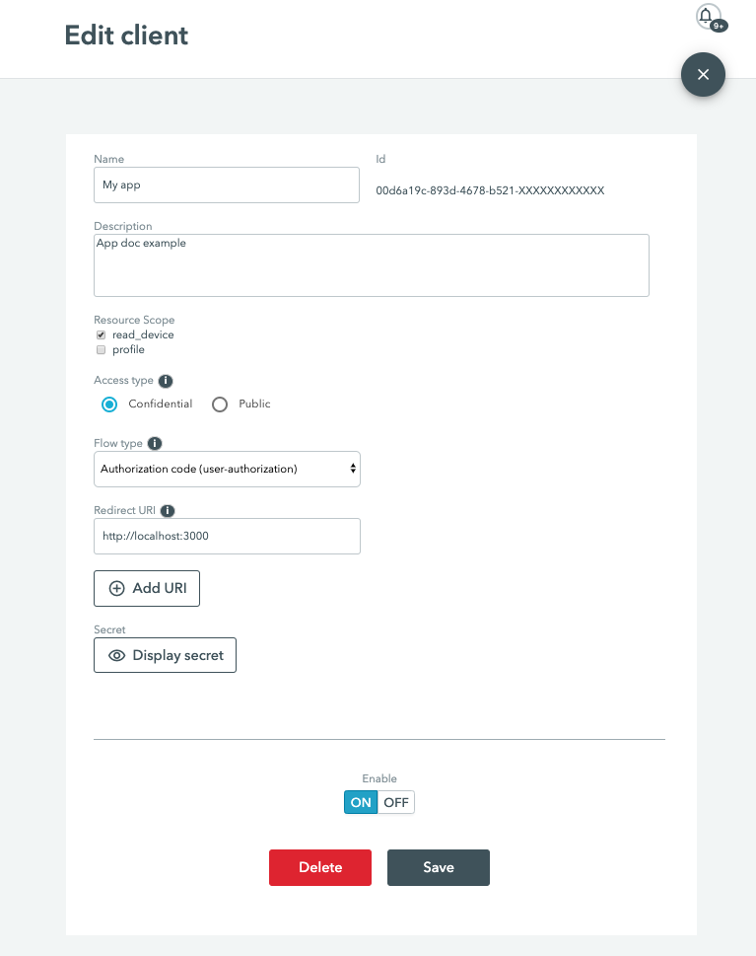Show info about Flow type
The width and height of the screenshot is (756, 956).
[155, 443]
